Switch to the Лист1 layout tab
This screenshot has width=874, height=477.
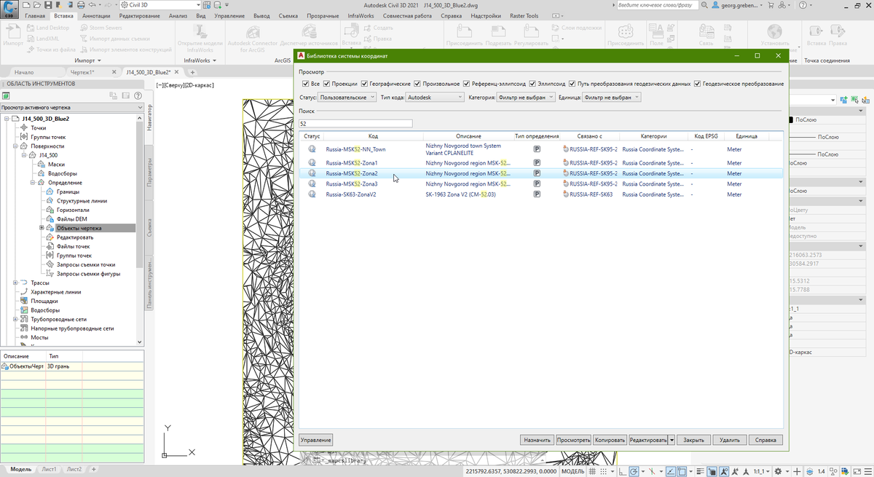49,470
